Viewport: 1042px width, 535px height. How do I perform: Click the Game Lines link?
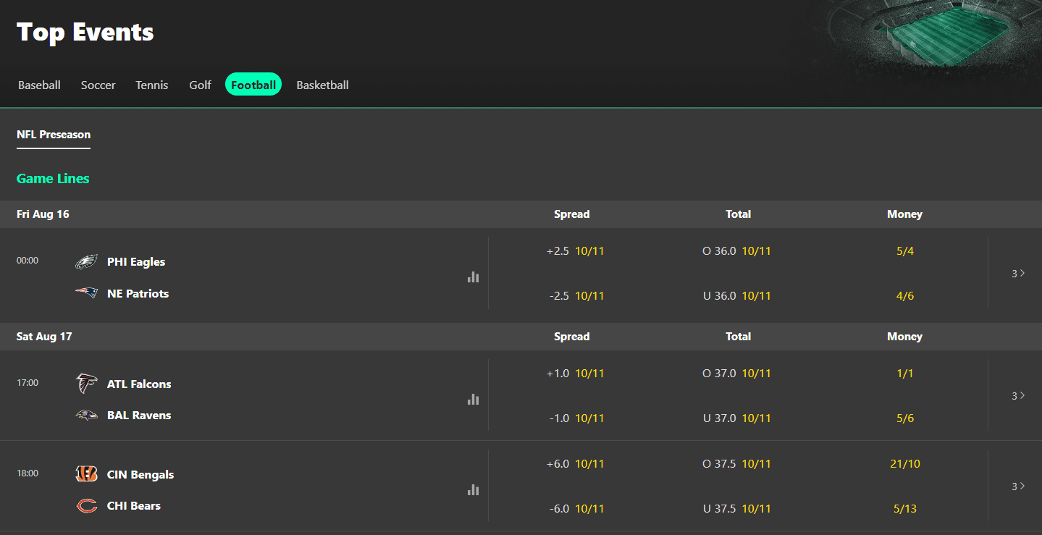pos(52,178)
